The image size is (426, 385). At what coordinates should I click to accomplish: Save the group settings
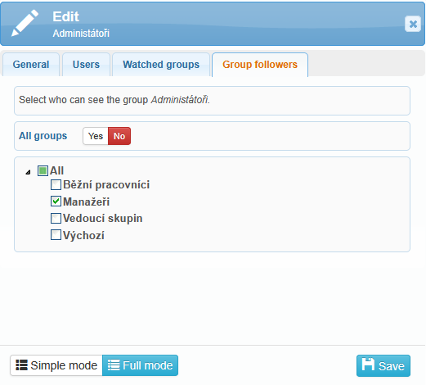[383, 365]
